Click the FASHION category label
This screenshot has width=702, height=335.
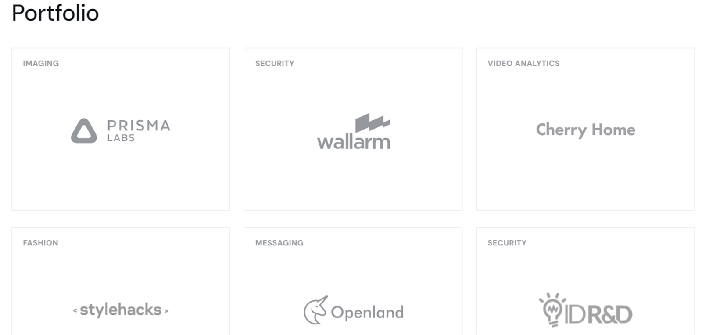[x=40, y=243]
